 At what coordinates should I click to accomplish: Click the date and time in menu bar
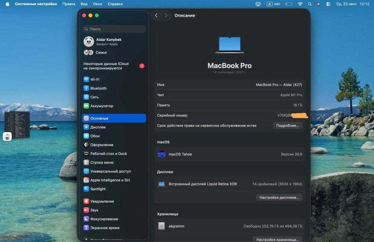click(353, 4)
